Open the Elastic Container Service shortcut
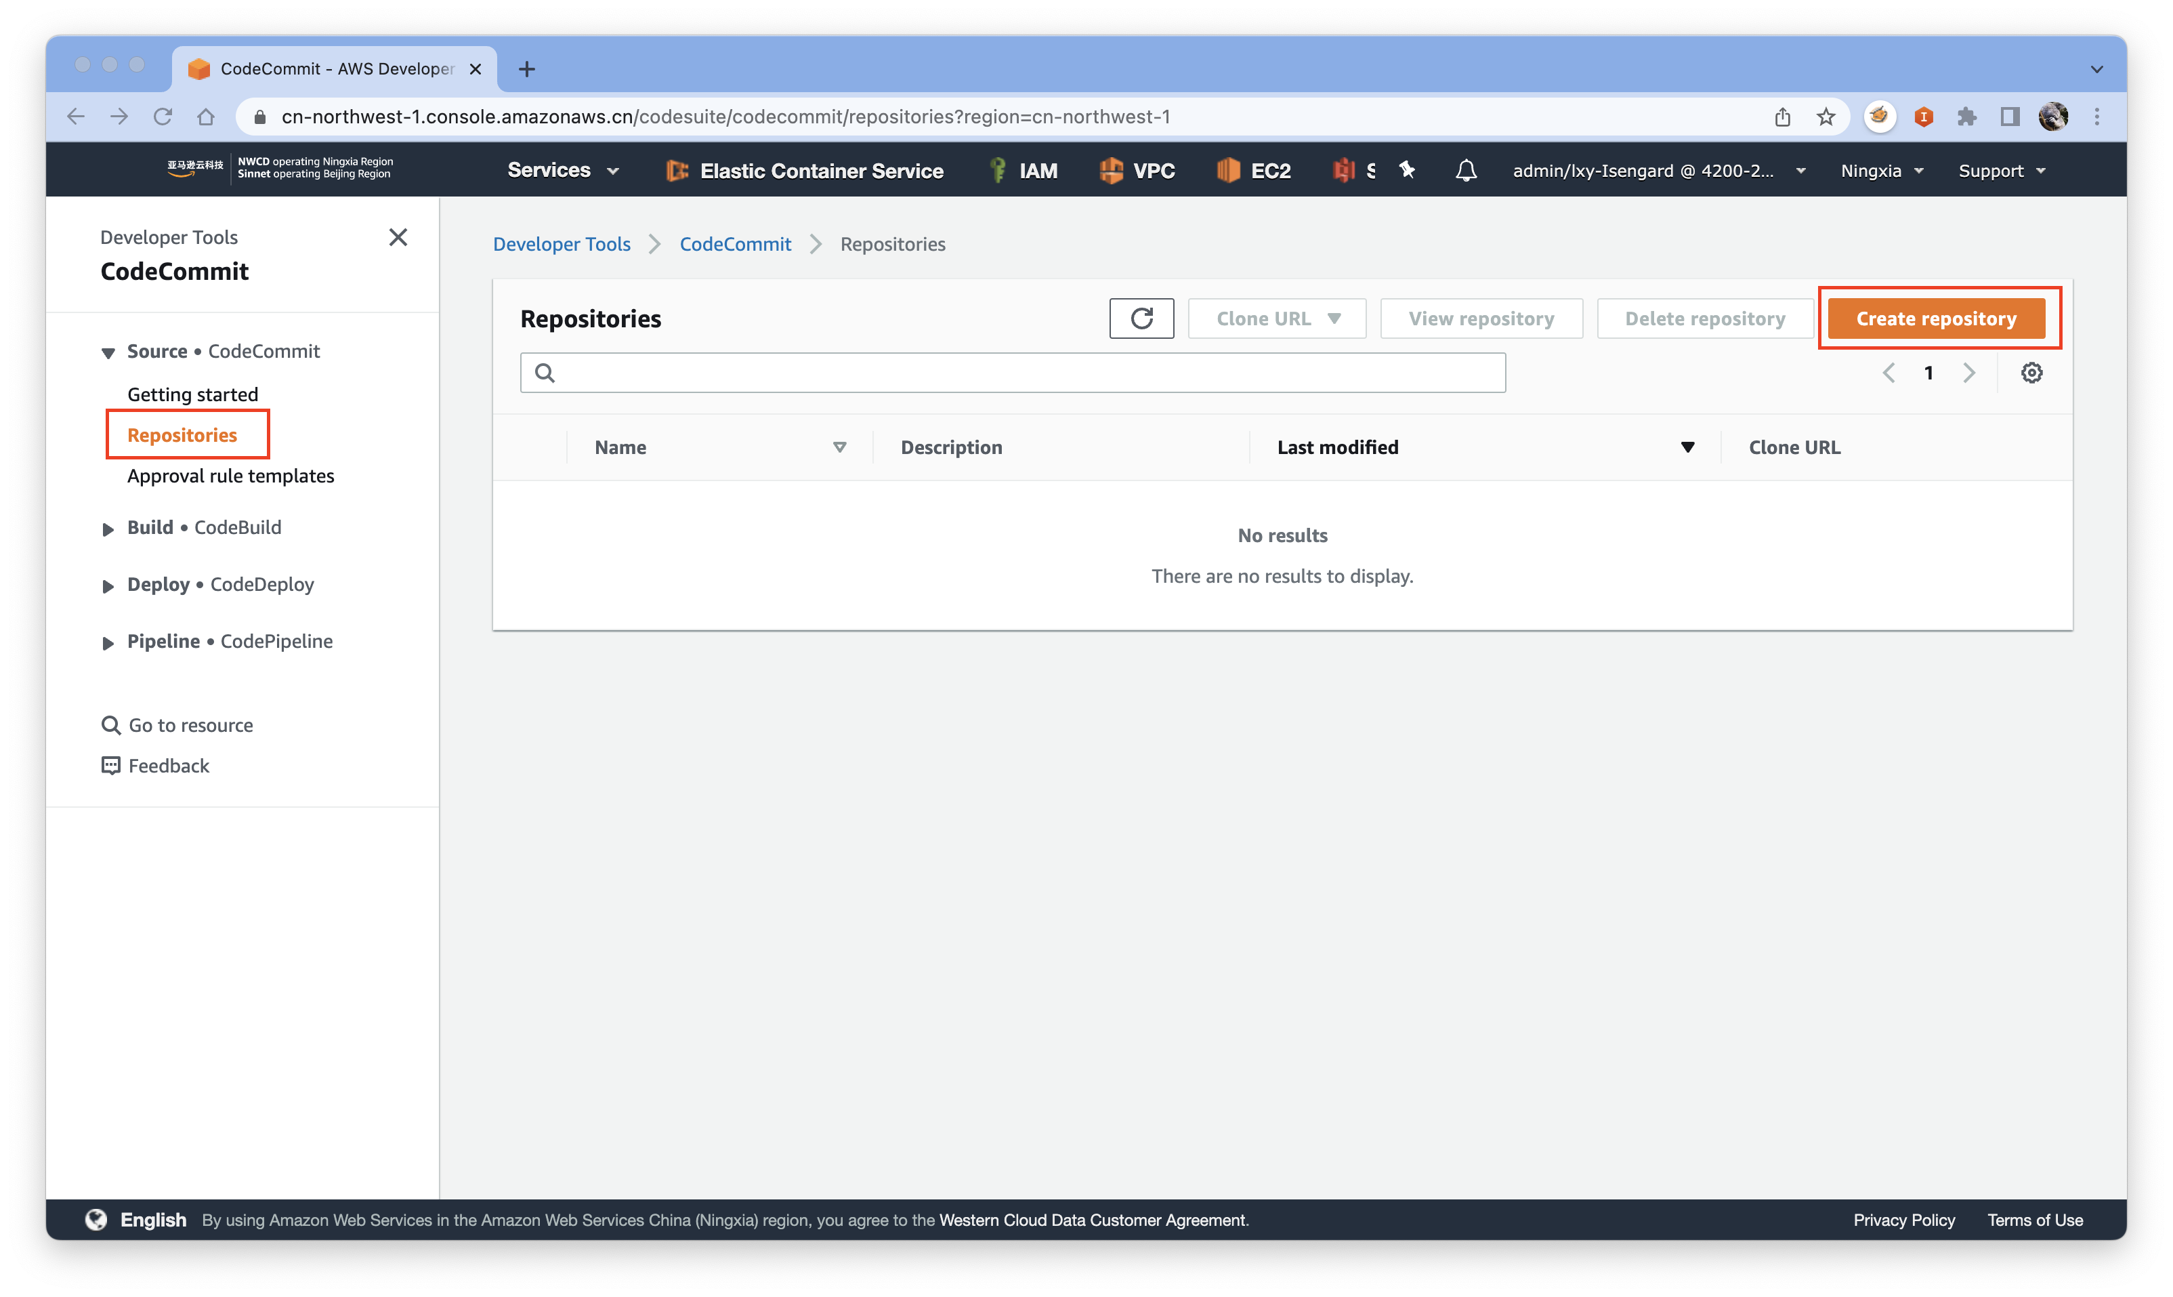This screenshot has height=1297, width=2173. click(x=805, y=171)
